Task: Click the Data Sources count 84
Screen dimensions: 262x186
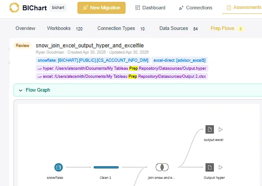Action: point(195,29)
